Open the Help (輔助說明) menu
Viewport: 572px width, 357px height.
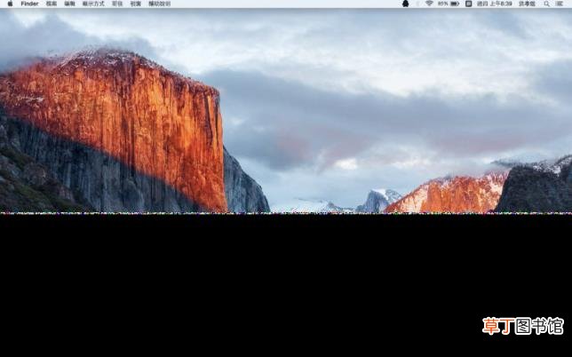point(159,4)
